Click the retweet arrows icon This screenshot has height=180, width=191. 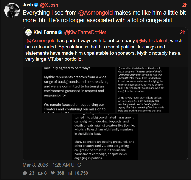pyautogui.click(x=40, y=173)
